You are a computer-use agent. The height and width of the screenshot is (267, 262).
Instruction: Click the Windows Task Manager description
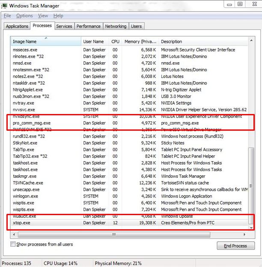pos(183,176)
